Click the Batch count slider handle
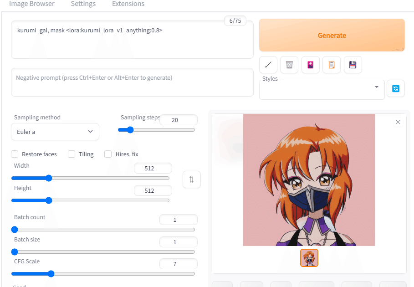The image size is (414, 287). coord(15,230)
